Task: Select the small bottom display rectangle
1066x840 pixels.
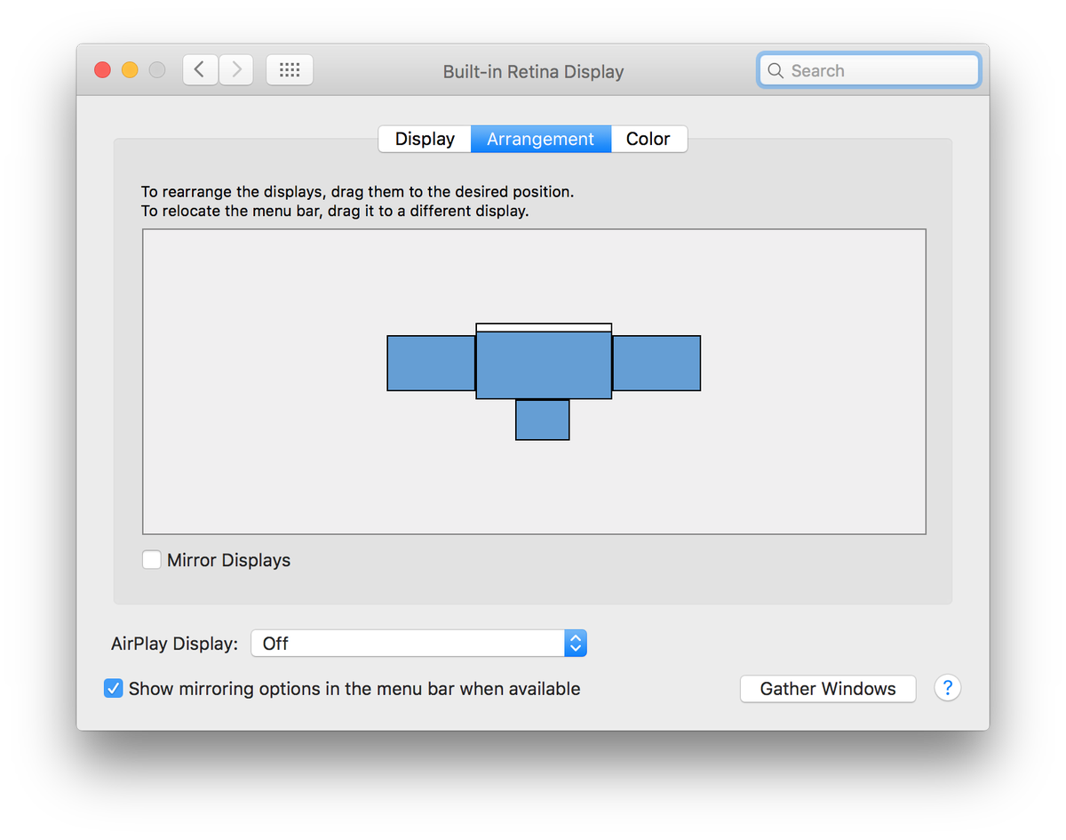Action: (543, 420)
